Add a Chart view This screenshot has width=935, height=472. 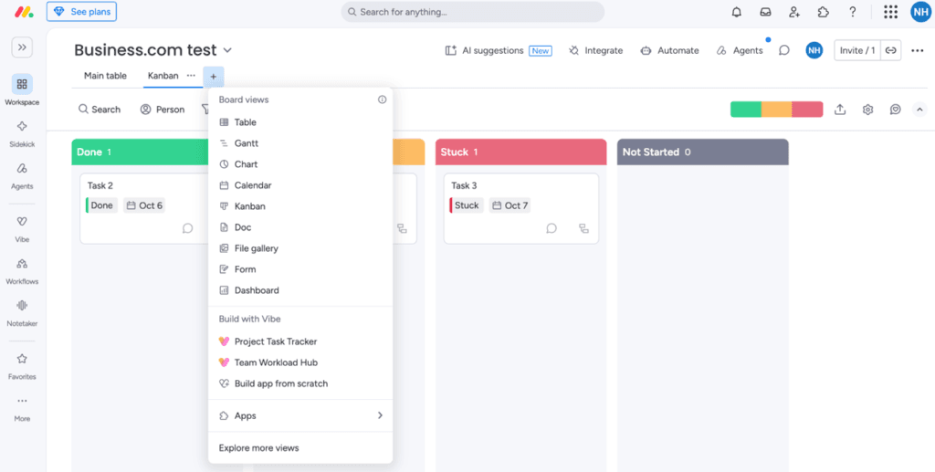(299, 164)
